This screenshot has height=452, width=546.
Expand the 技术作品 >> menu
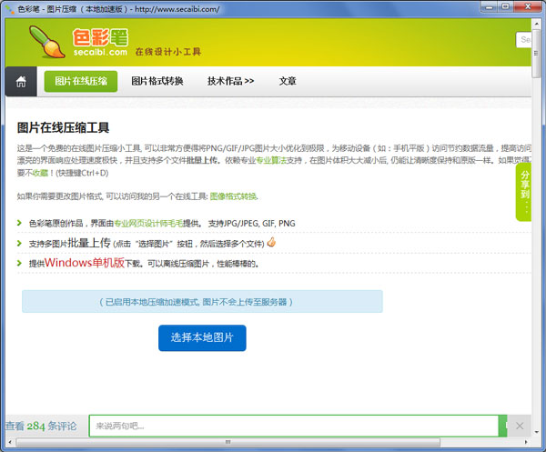(230, 81)
